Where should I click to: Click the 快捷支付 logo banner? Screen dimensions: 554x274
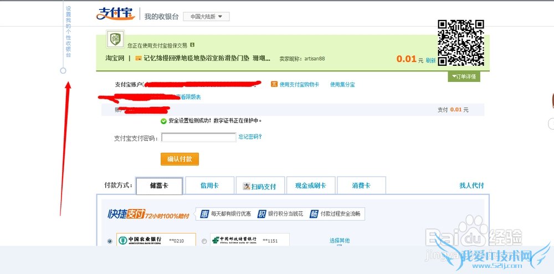(x=148, y=214)
